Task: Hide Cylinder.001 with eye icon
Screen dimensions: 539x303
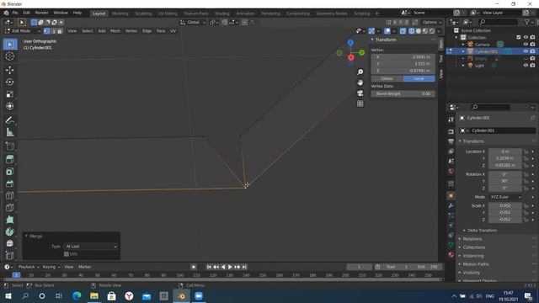Action: [526, 51]
